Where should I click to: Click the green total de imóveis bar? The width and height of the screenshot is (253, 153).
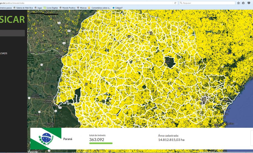pyautogui.click(x=101, y=143)
